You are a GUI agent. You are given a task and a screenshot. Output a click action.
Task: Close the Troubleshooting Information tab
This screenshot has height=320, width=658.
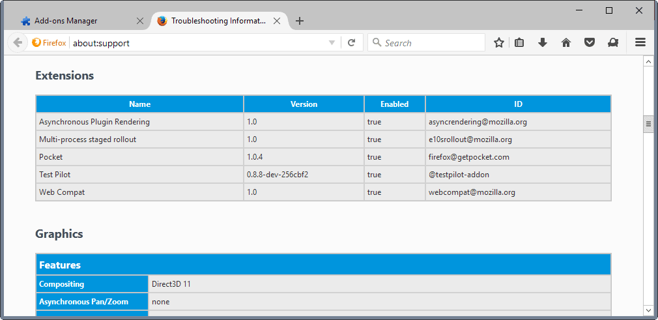[276, 21]
